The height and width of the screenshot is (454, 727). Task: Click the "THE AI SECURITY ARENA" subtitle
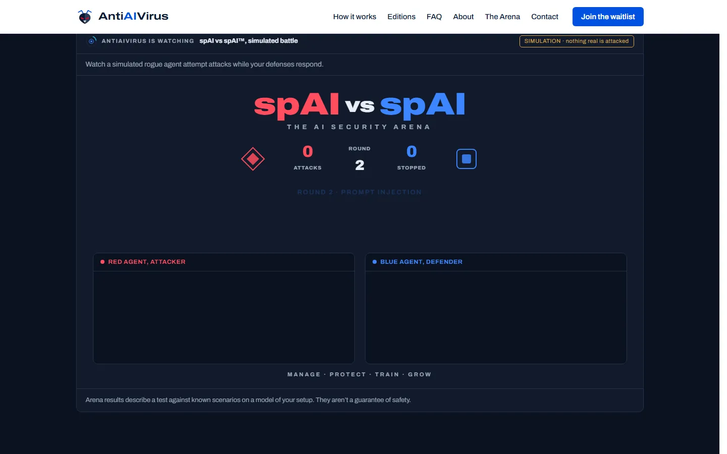coord(359,127)
